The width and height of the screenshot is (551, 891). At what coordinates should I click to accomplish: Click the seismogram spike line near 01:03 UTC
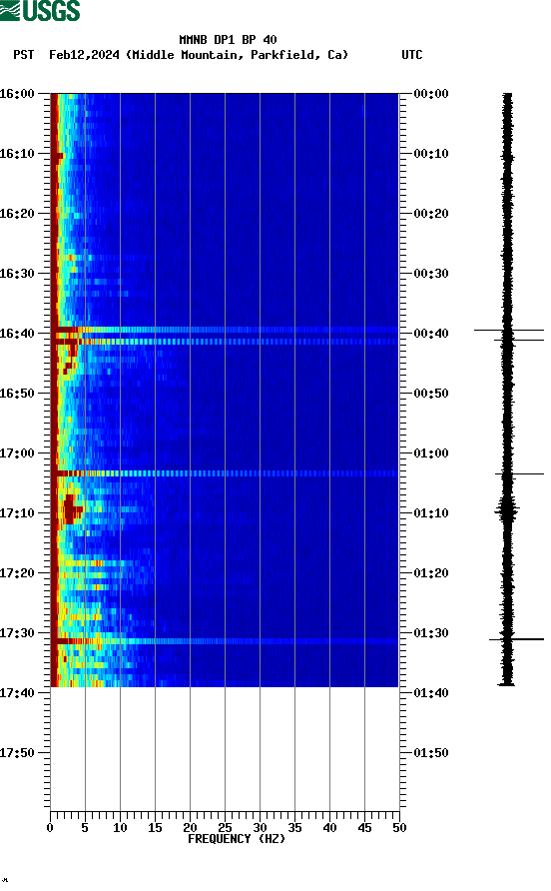tap(519, 473)
